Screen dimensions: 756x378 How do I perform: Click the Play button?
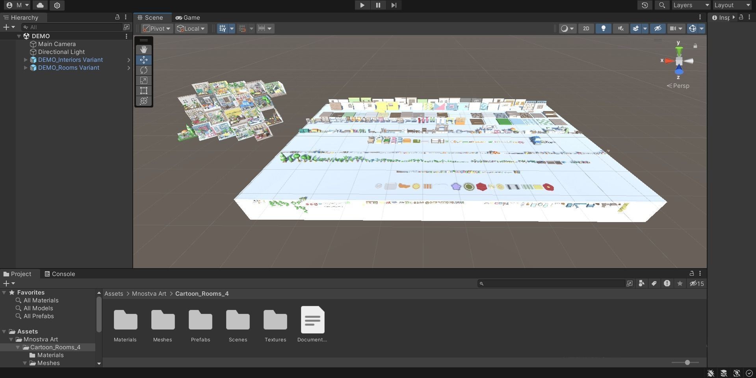(x=362, y=5)
